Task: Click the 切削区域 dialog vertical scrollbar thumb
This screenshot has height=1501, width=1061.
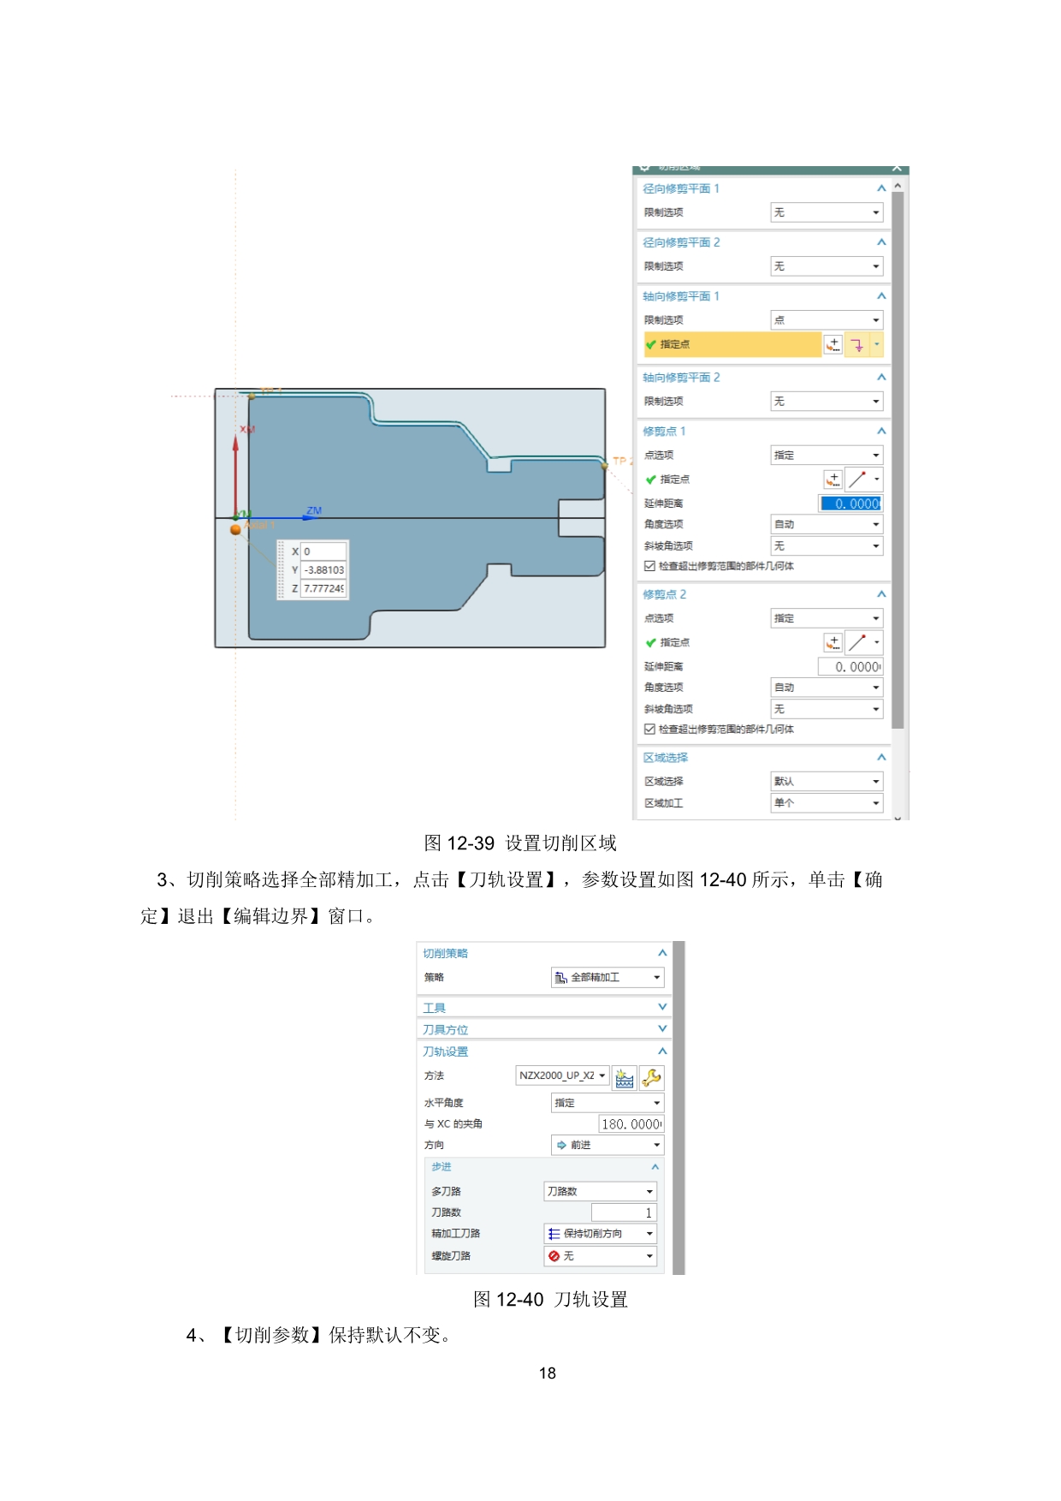Action: (898, 460)
